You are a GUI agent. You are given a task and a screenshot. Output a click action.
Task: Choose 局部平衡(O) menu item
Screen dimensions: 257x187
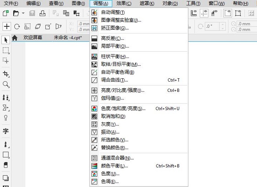tap(139, 46)
